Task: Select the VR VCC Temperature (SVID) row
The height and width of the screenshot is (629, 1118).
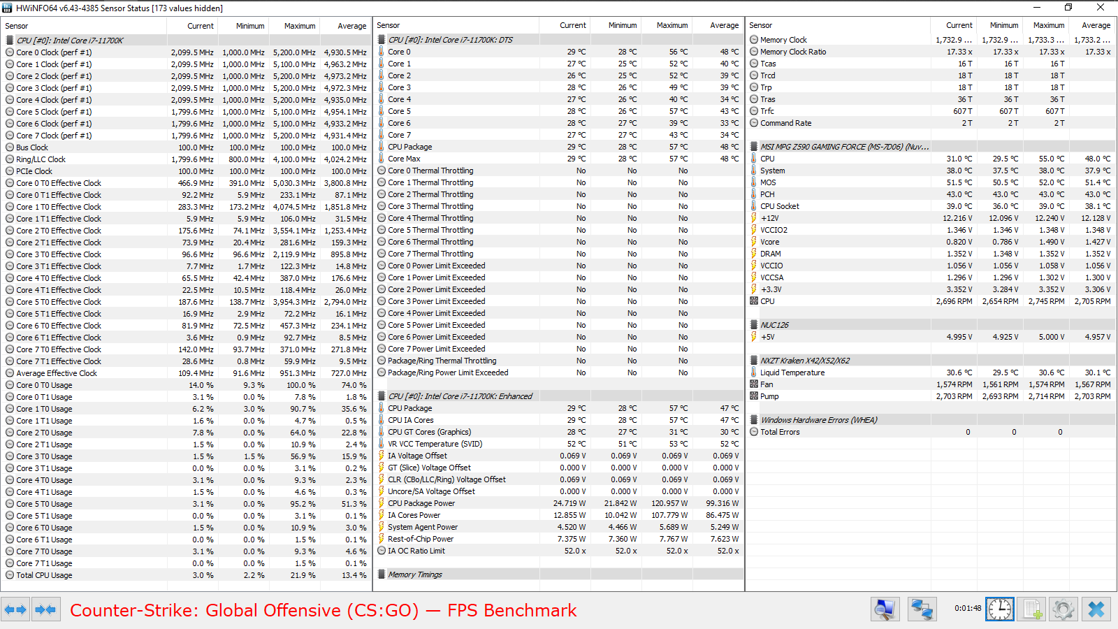Action: click(559, 444)
